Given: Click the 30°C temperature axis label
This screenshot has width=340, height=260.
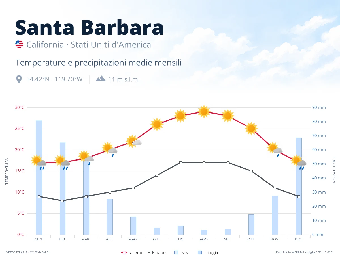Looking at the screenshot, I should [20, 107].
